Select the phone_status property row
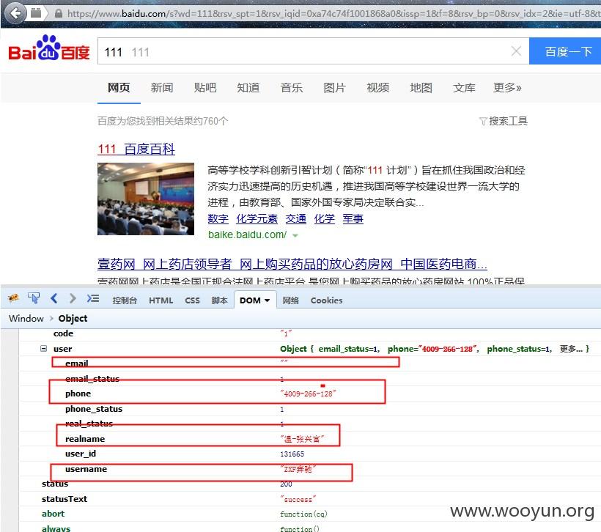The image size is (601, 532). click(310, 409)
